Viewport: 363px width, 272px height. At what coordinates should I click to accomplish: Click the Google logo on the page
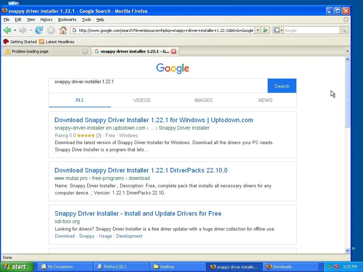coord(173,68)
